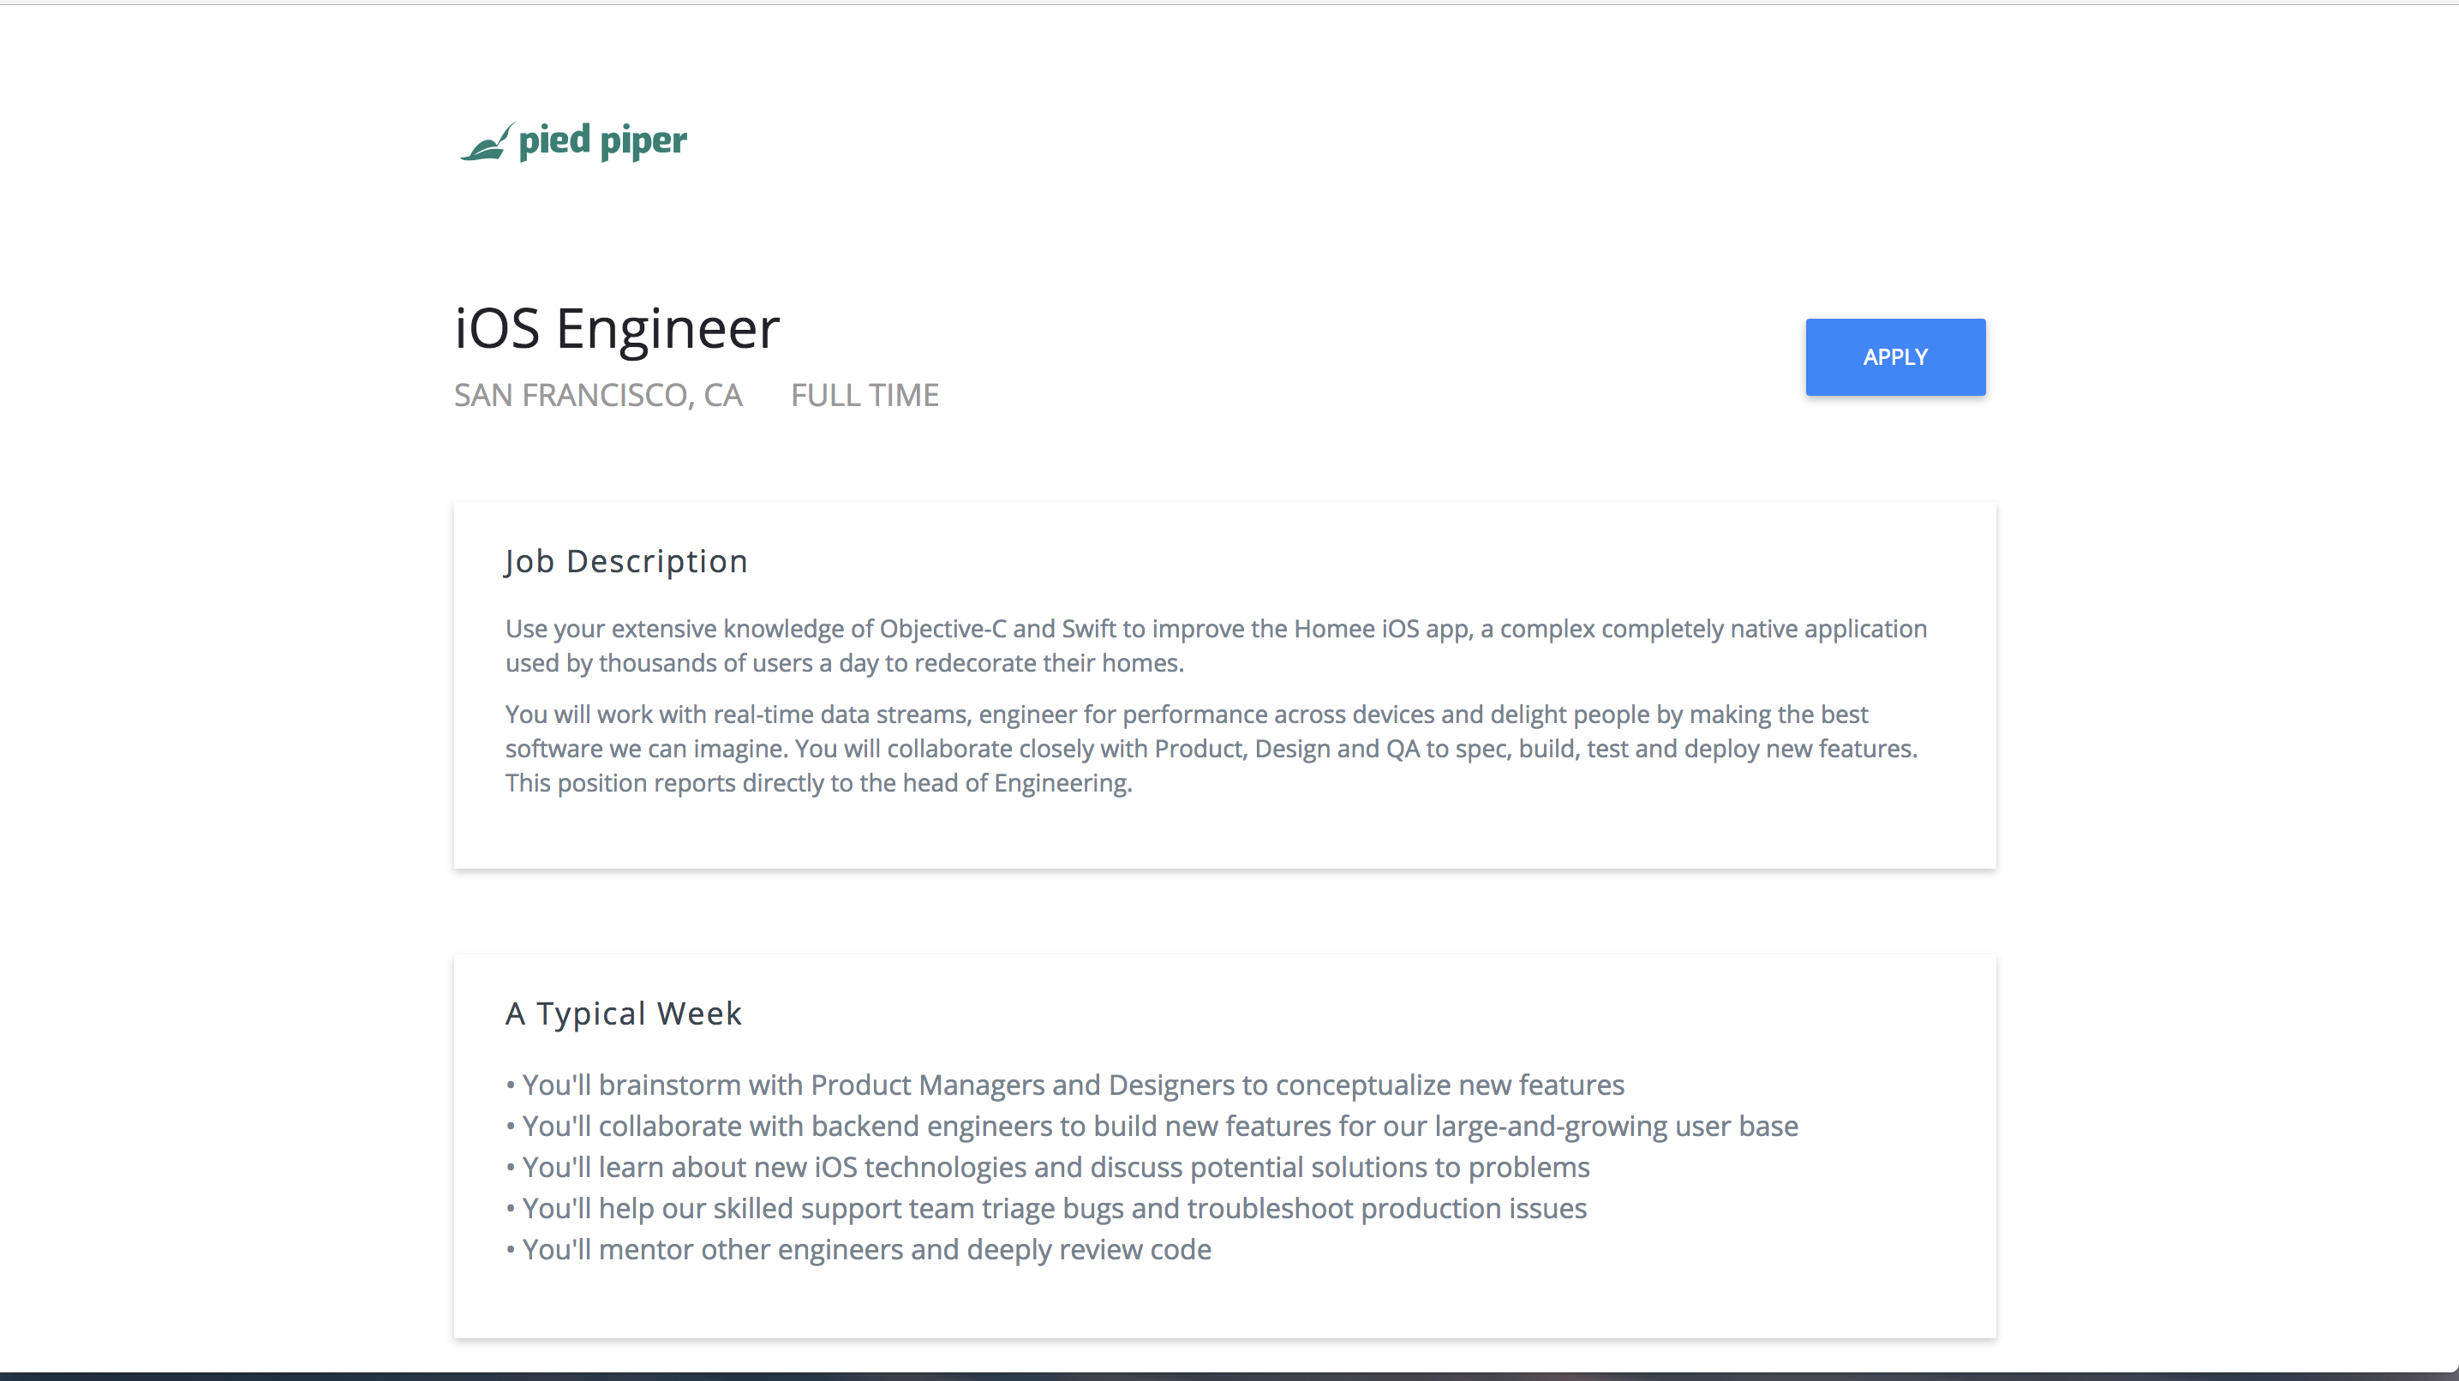This screenshot has width=2459, height=1381.
Task: Click the pied piper wordmark text
Action: coord(602,141)
